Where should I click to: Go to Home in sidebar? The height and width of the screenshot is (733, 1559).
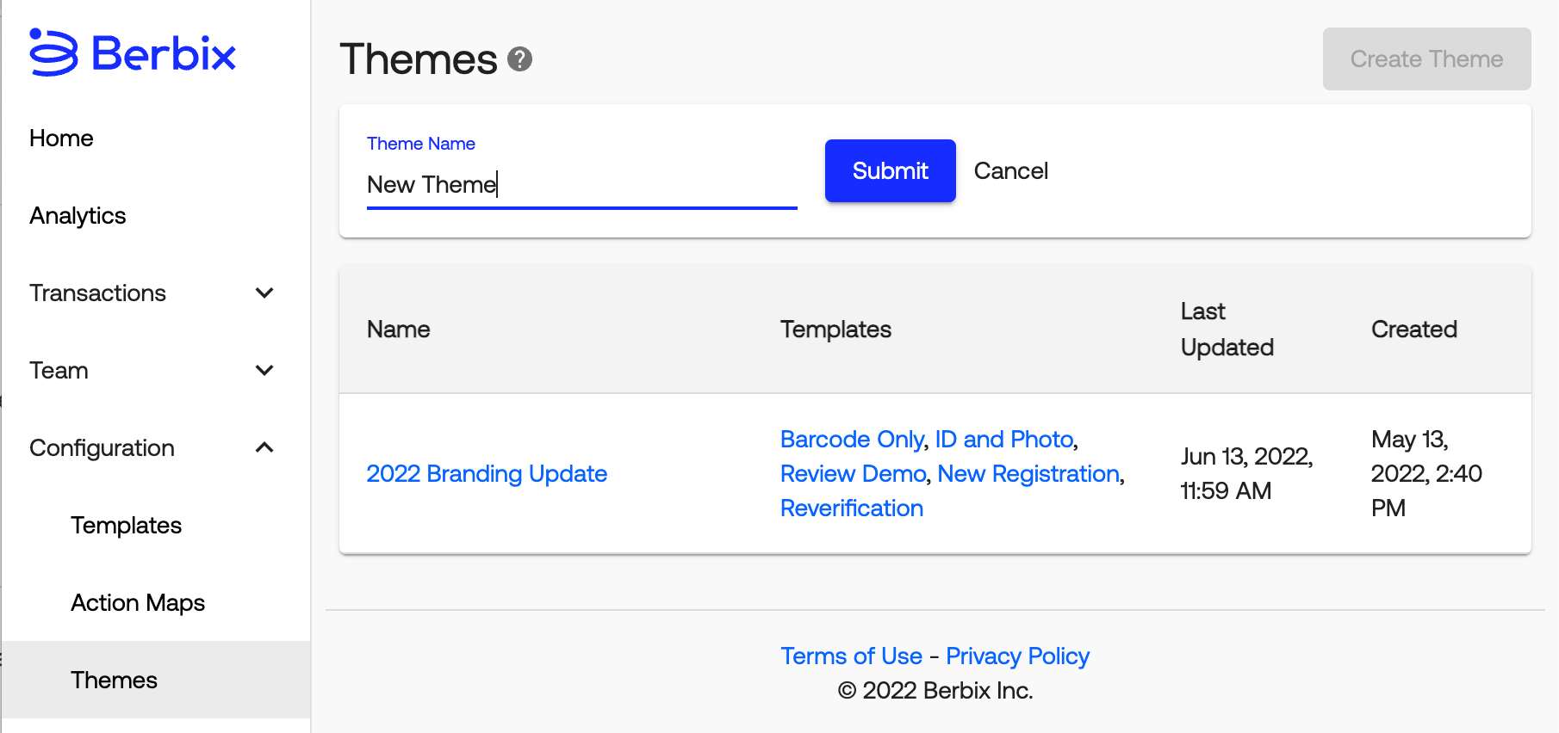(61, 139)
